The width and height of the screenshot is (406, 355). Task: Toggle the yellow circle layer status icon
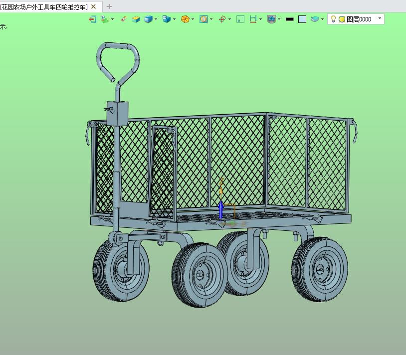tap(342, 19)
